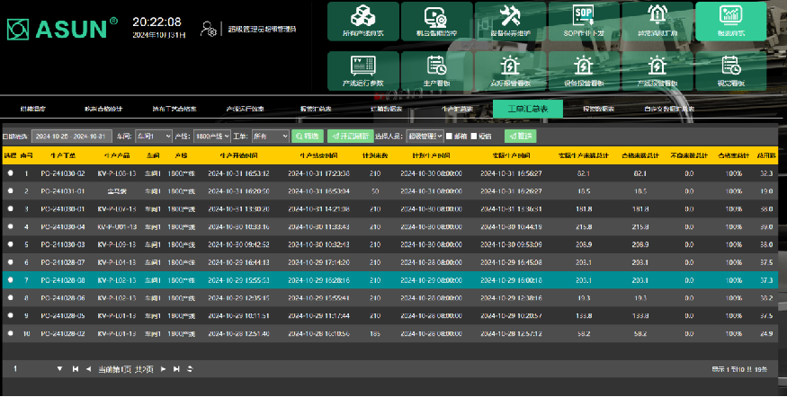The height and width of the screenshot is (397, 787).
Task: Switch to the 报警数据表 tab
Action: click(598, 109)
